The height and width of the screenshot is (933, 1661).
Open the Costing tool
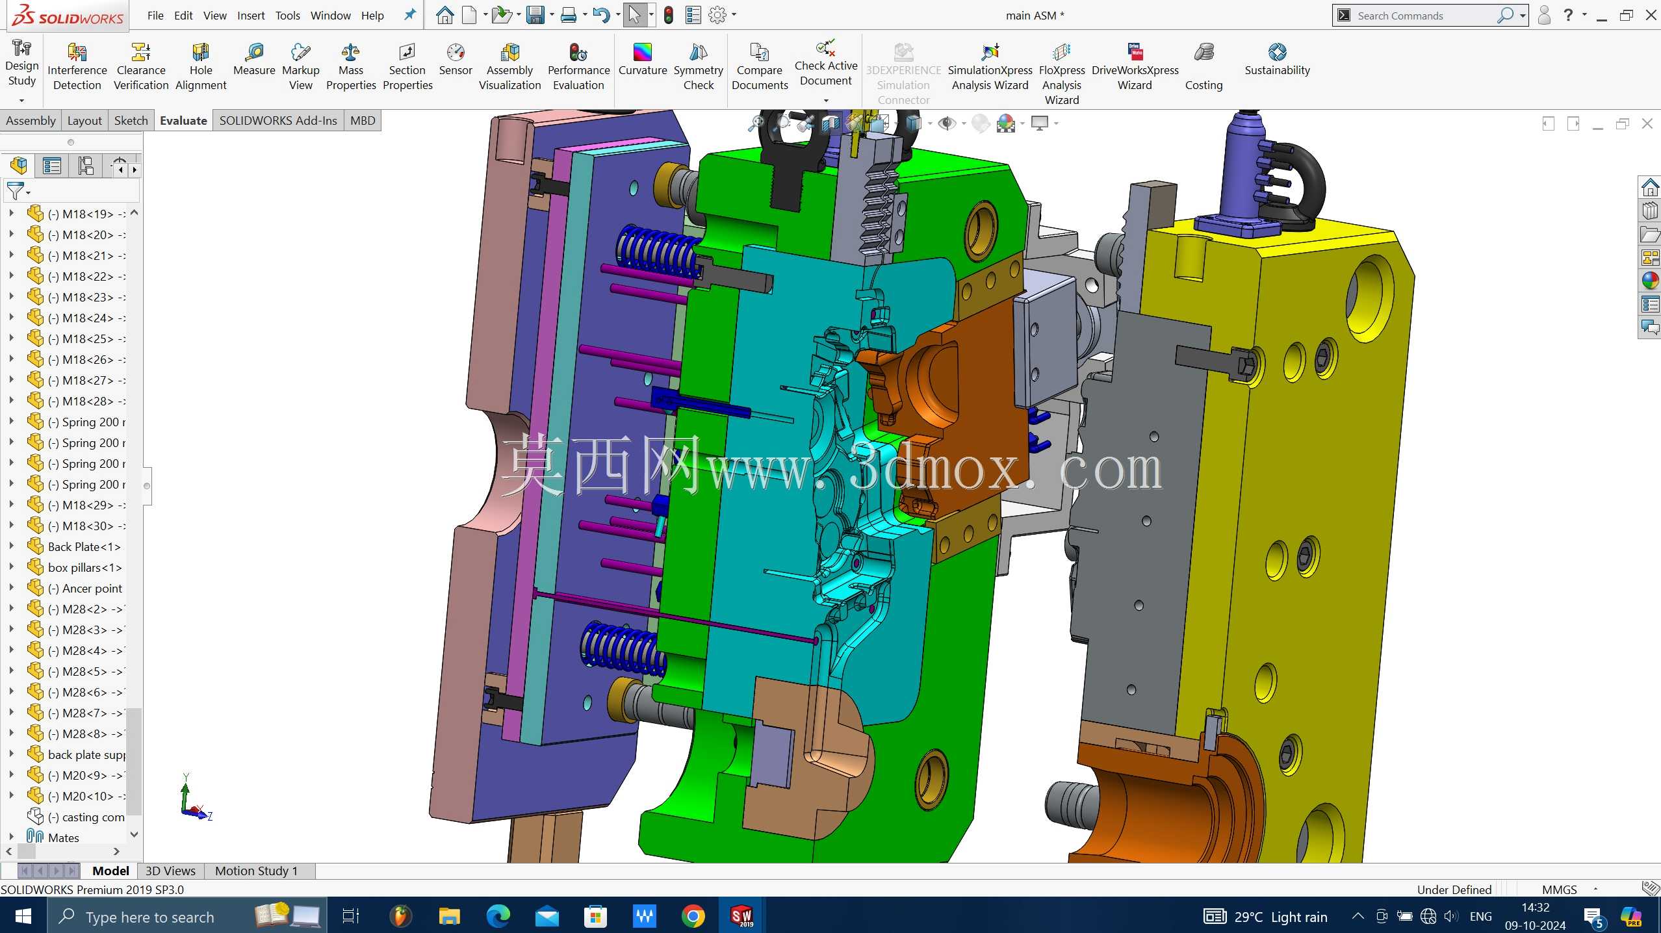coord(1204,68)
